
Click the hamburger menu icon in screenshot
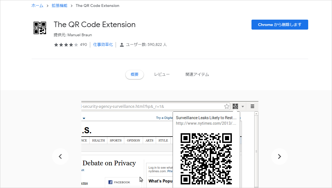252,106
